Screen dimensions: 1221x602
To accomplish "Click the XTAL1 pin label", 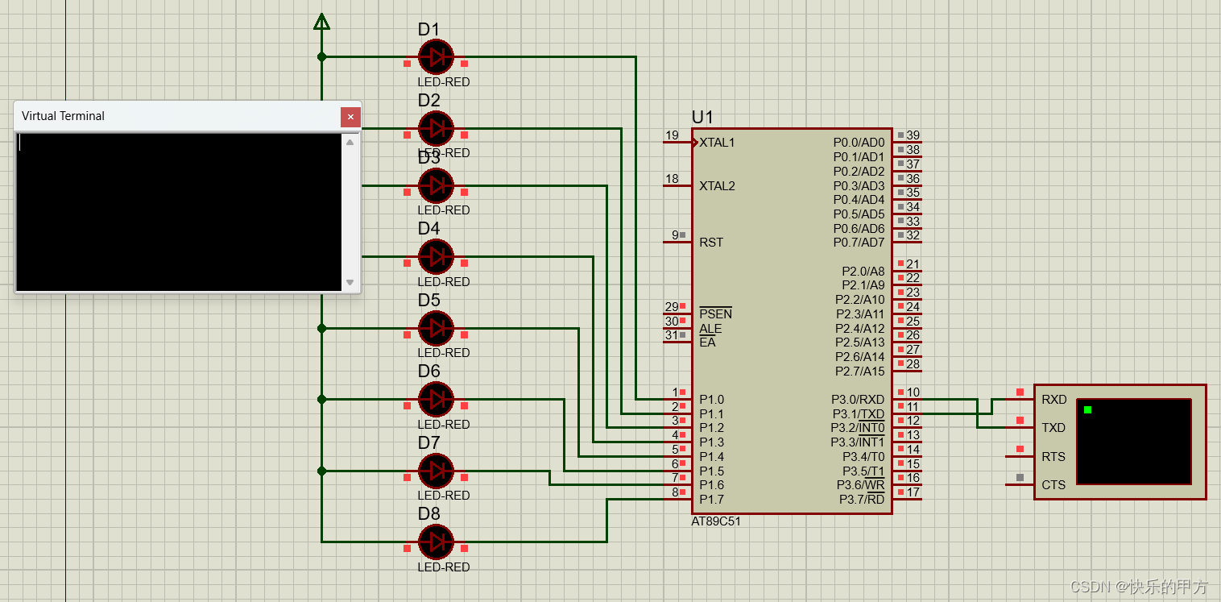I will click(717, 143).
